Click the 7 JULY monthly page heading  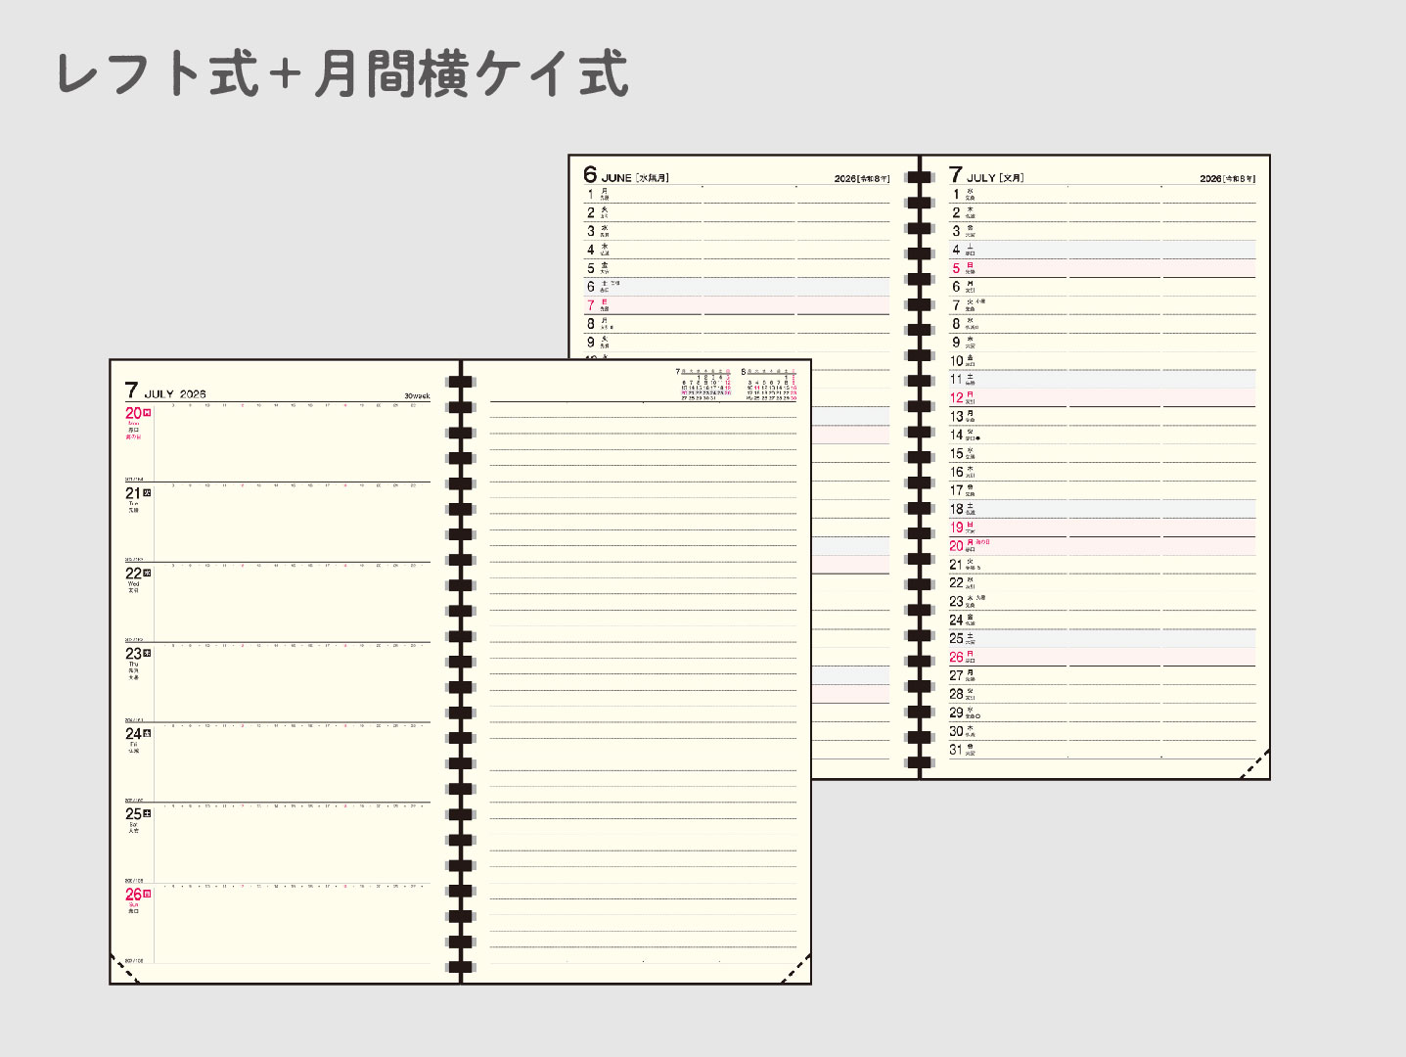click(986, 175)
